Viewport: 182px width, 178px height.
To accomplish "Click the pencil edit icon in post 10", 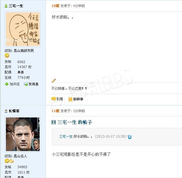I will (x=54, y=81).
